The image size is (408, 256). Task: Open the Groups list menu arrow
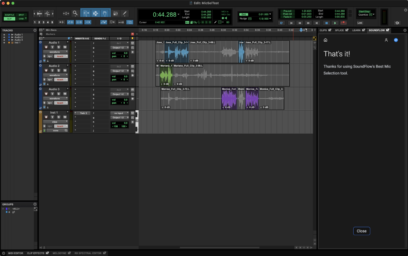tap(35, 204)
